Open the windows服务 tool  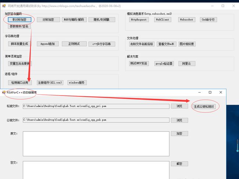pos(77,82)
